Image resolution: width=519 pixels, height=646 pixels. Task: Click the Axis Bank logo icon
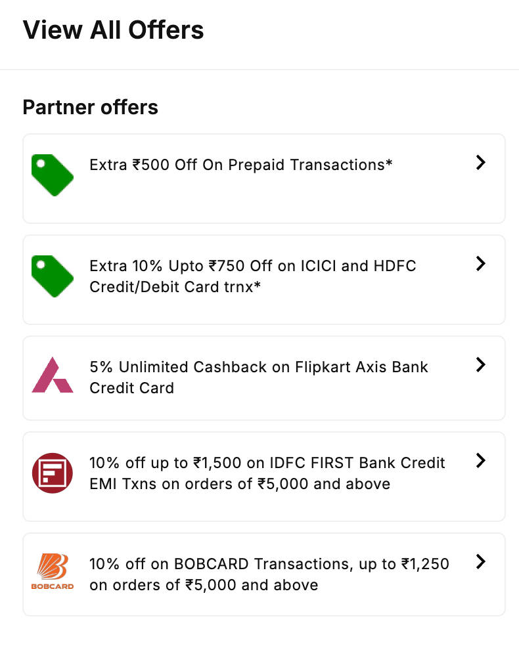pyautogui.click(x=53, y=375)
